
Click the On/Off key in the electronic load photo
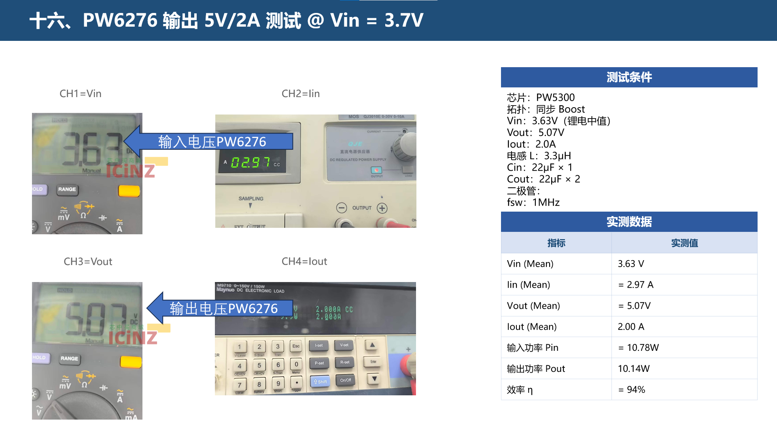pyautogui.click(x=345, y=380)
